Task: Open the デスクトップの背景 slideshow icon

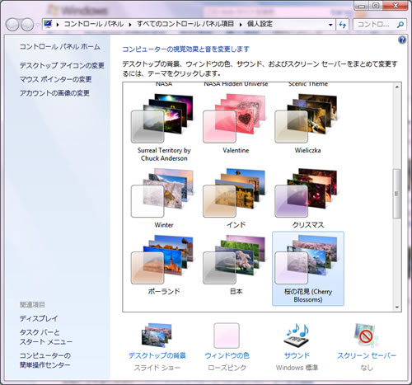Action: point(157,335)
